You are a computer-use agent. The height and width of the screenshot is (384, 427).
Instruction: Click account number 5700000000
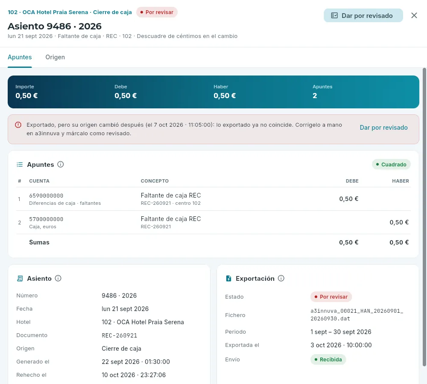pyautogui.click(x=46, y=219)
